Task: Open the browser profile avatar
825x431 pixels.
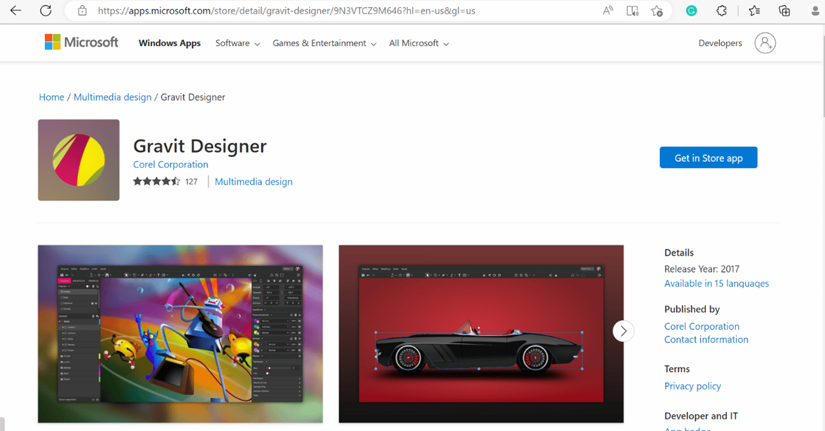Action: (815, 11)
